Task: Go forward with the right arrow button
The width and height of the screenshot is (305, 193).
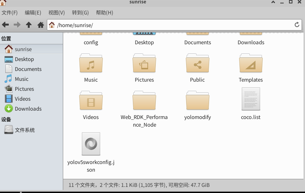Action: click(17, 25)
